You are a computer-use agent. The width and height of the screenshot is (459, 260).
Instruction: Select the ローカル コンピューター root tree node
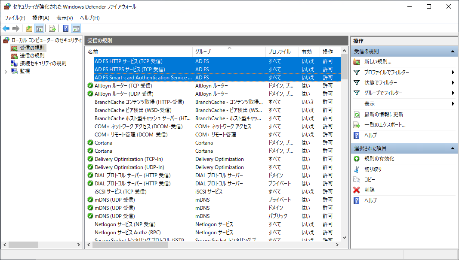coord(46,40)
